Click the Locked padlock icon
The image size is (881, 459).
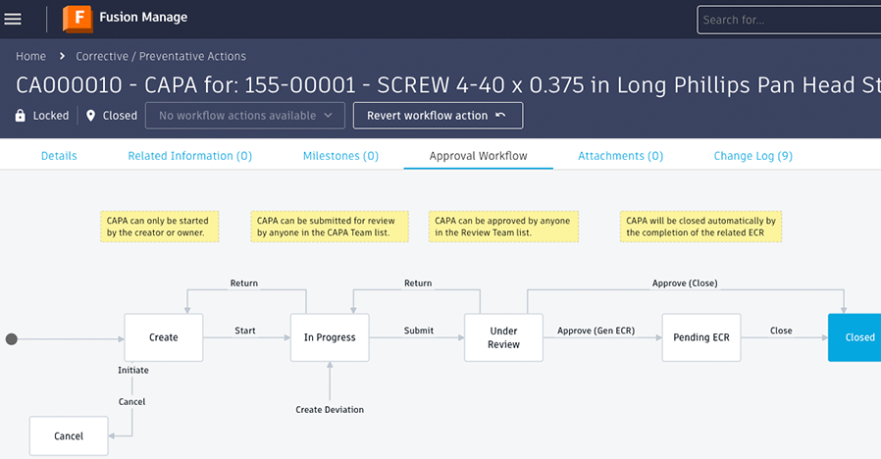[x=20, y=116]
